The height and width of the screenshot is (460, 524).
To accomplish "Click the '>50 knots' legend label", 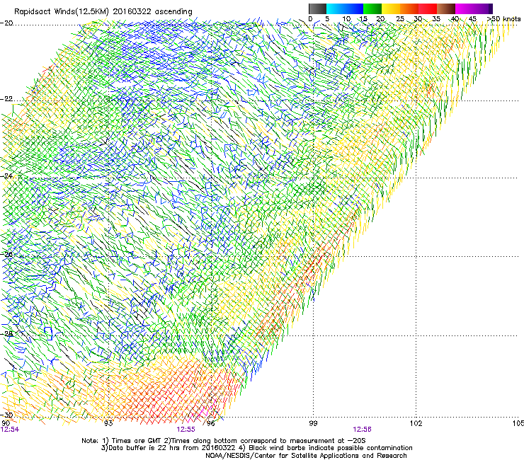I will pos(504,19).
